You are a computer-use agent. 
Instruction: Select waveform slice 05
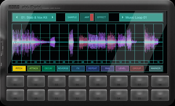point(54,43)
